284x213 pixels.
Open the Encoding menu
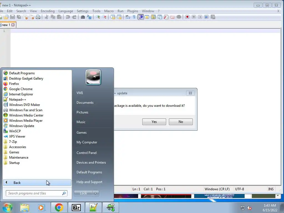point(48,11)
